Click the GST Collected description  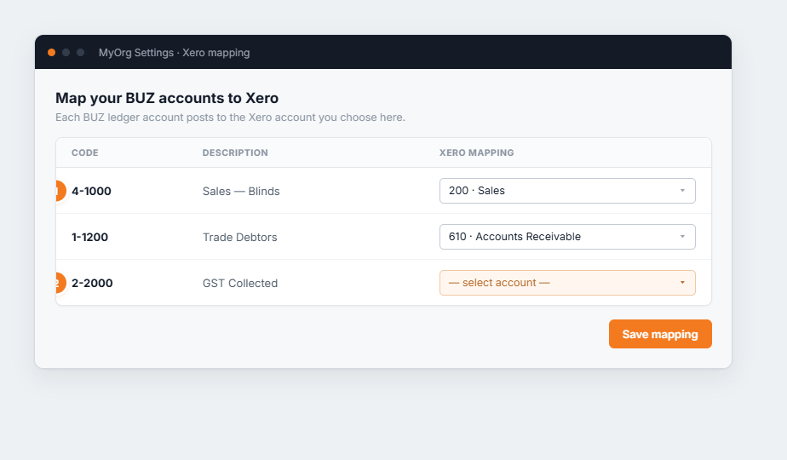240,283
